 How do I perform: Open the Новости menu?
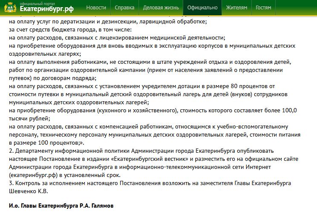tap(96, 8)
